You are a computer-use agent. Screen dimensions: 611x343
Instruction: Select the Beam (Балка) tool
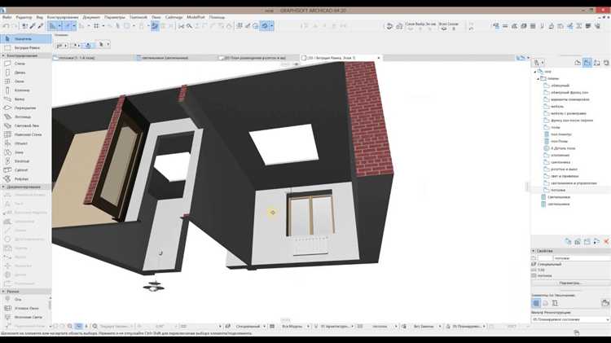[x=26, y=99]
